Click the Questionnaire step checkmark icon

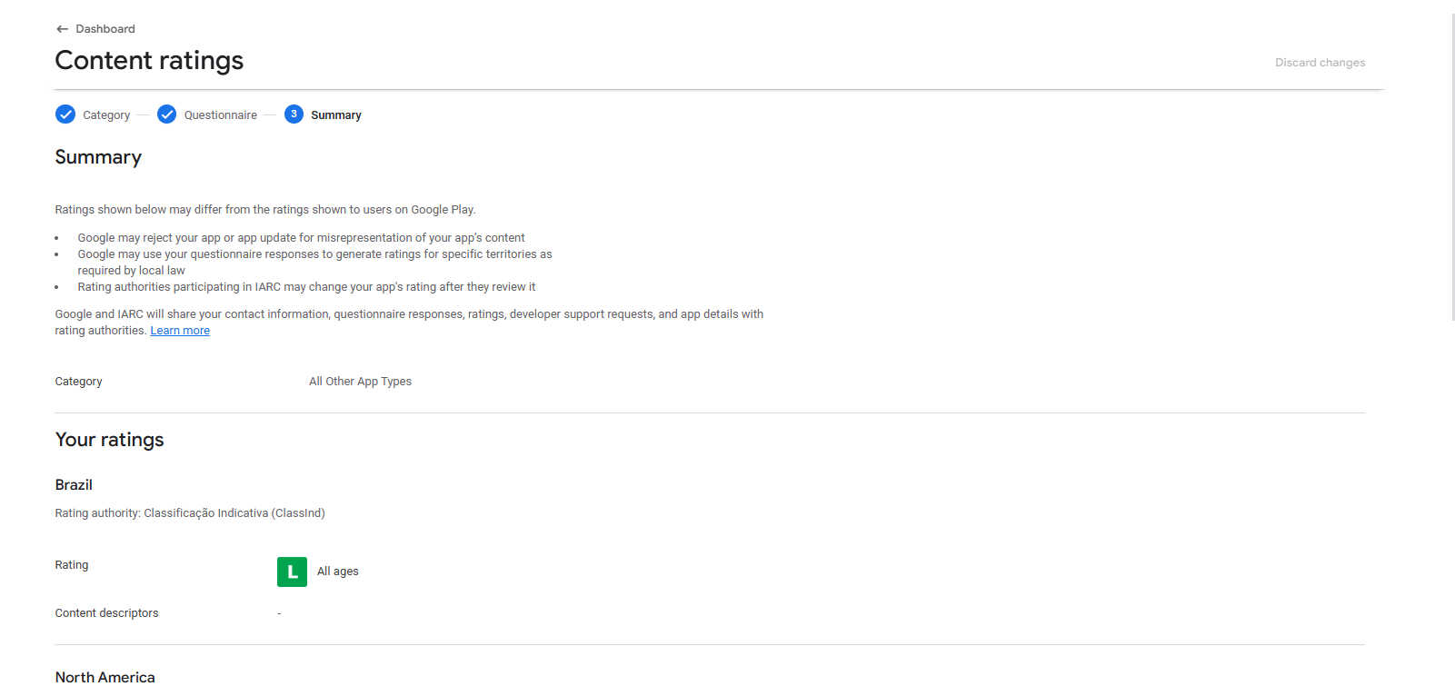coord(166,114)
